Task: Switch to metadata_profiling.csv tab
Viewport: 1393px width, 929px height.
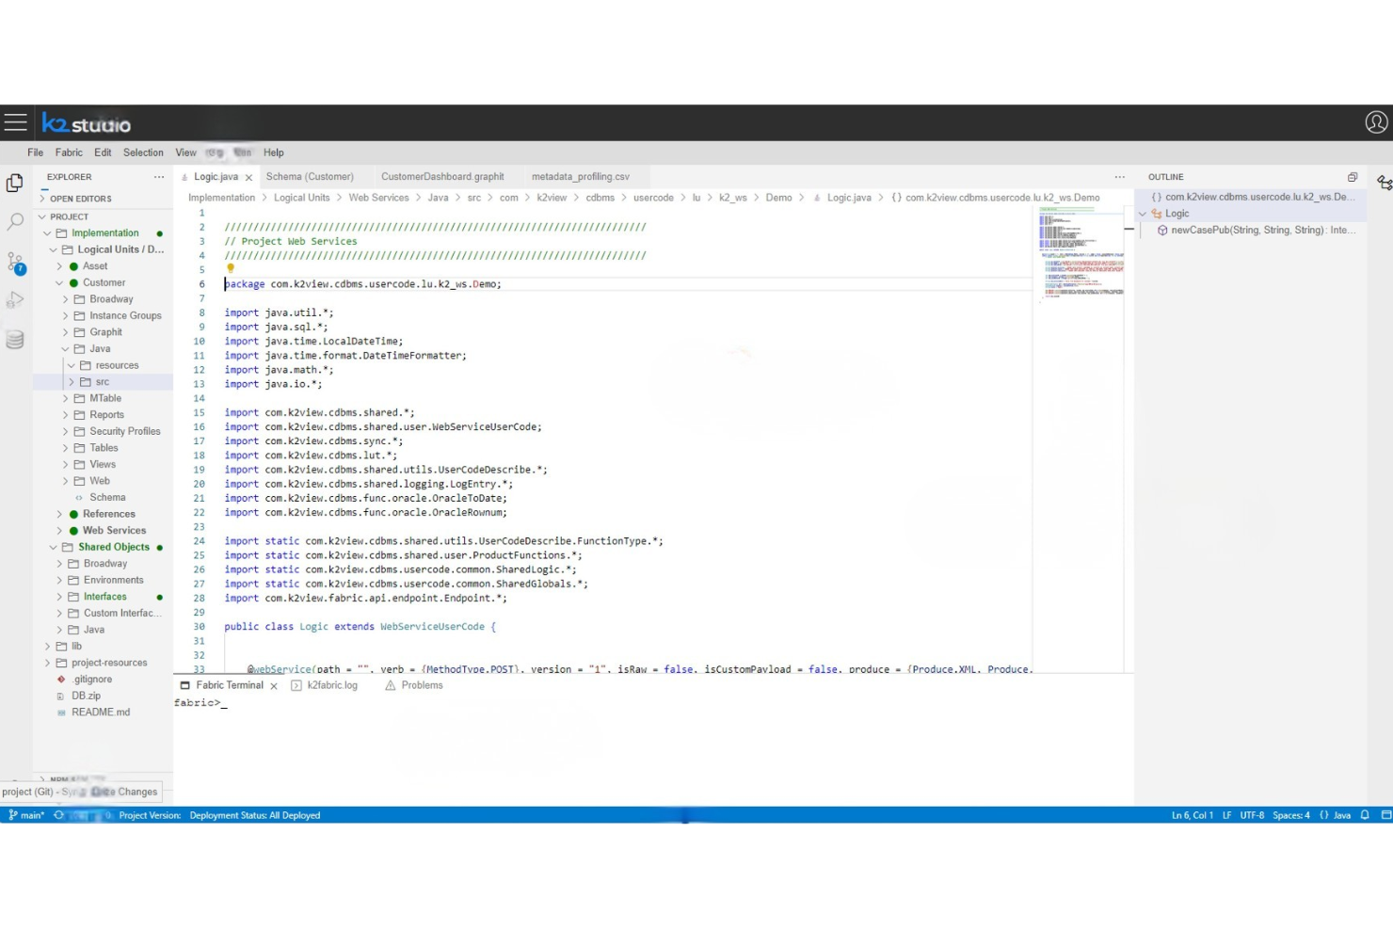Action: (580, 177)
